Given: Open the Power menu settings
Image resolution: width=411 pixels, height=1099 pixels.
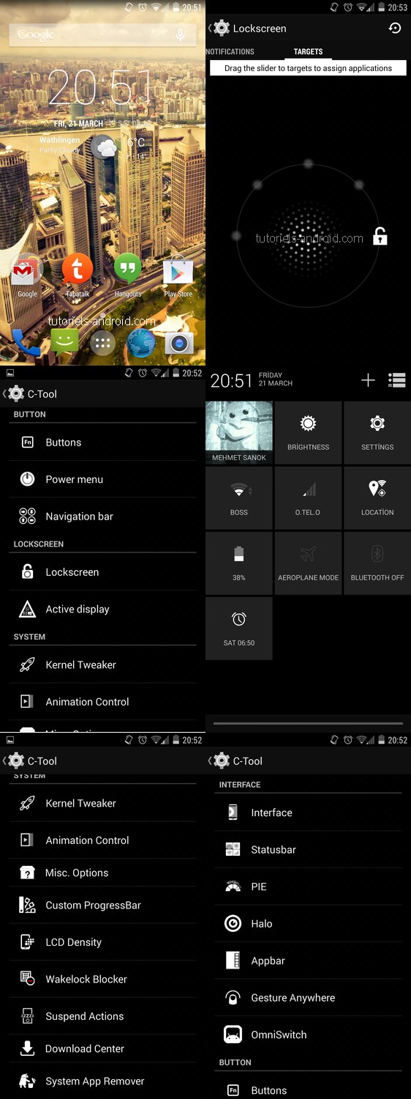Looking at the screenshot, I should click(102, 479).
